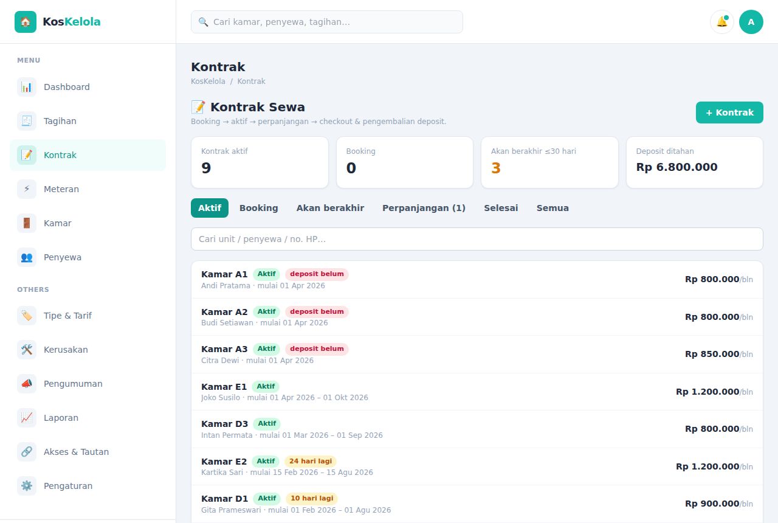Open the user avatar A menu
The height and width of the screenshot is (523, 778).
751,22
